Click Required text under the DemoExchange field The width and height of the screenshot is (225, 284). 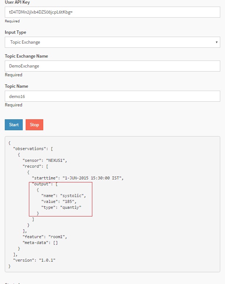(14, 75)
